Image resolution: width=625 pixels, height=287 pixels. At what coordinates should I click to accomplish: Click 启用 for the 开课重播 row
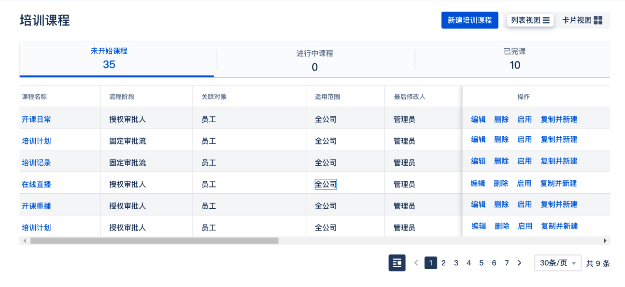coord(525,204)
